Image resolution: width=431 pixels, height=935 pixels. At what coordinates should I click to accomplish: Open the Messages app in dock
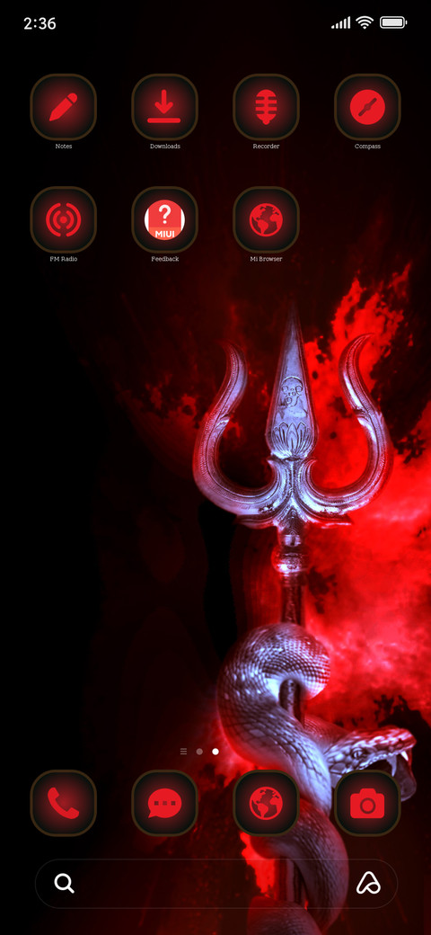[x=164, y=803]
